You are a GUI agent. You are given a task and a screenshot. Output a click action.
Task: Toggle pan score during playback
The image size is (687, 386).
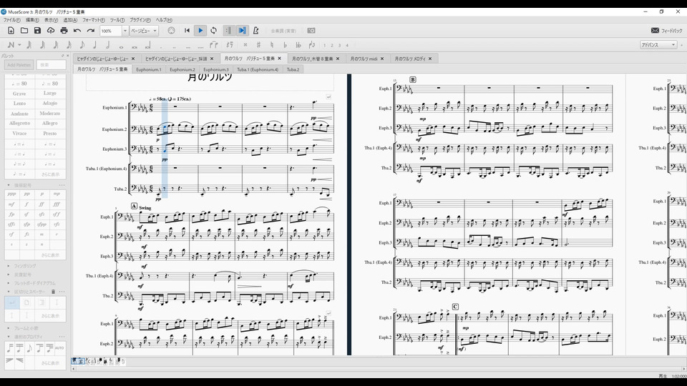(242, 31)
